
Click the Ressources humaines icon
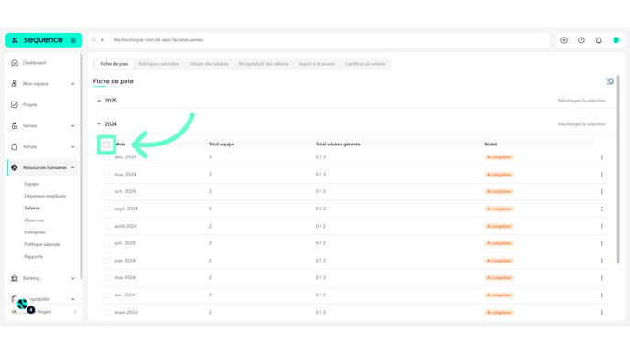[x=15, y=167]
